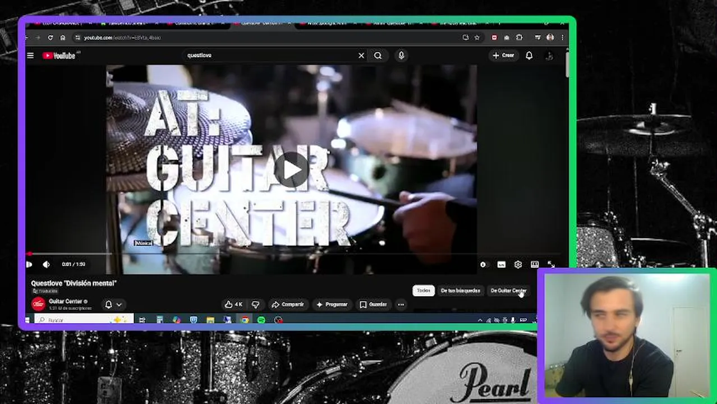Viewport: 717px width, 404px height.
Task: Run the search with the magnifier button
Action: 378,56
